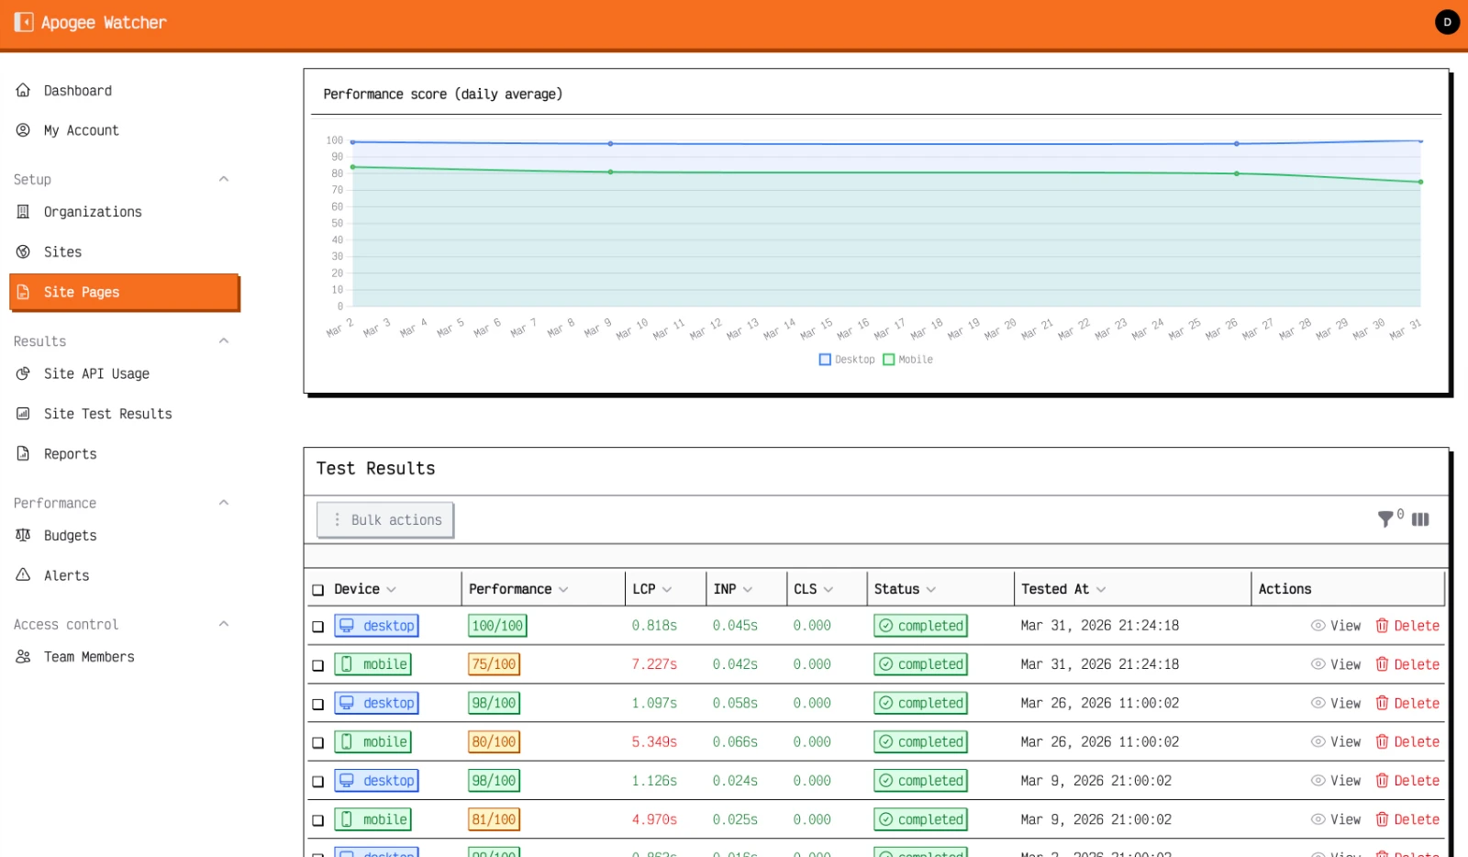Image resolution: width=1468 pixels, height=857 pixels.
Task: View the Mar 9 desktop test result
Action: 1336,781
